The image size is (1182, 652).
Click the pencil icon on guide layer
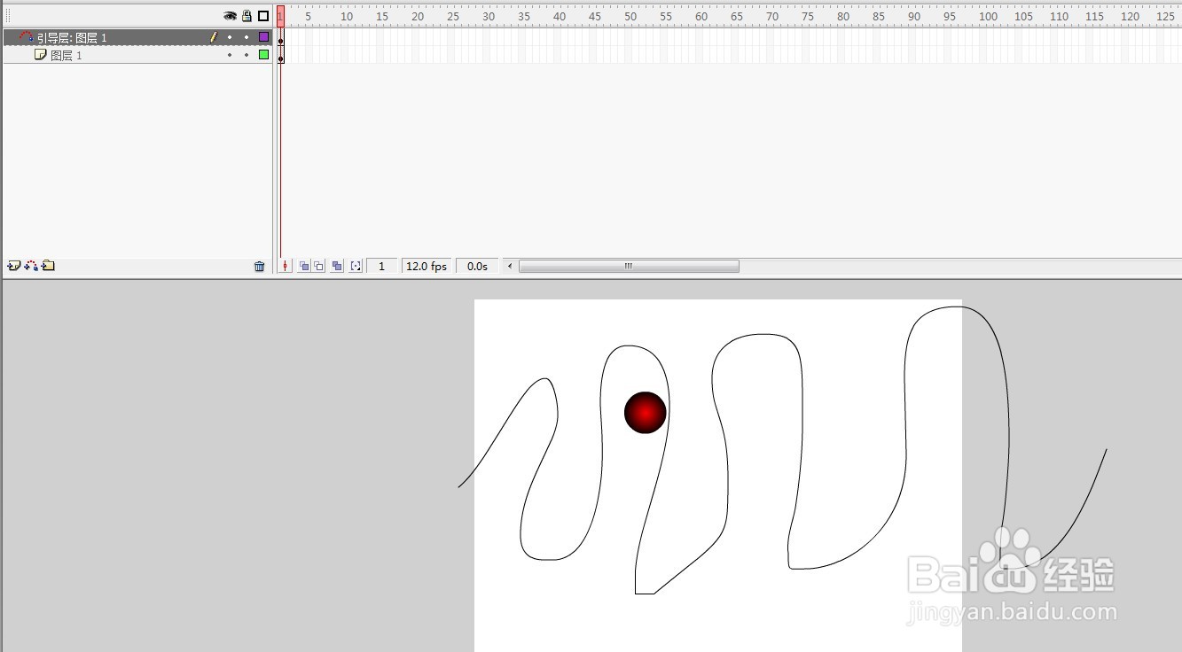click(213, 37)
